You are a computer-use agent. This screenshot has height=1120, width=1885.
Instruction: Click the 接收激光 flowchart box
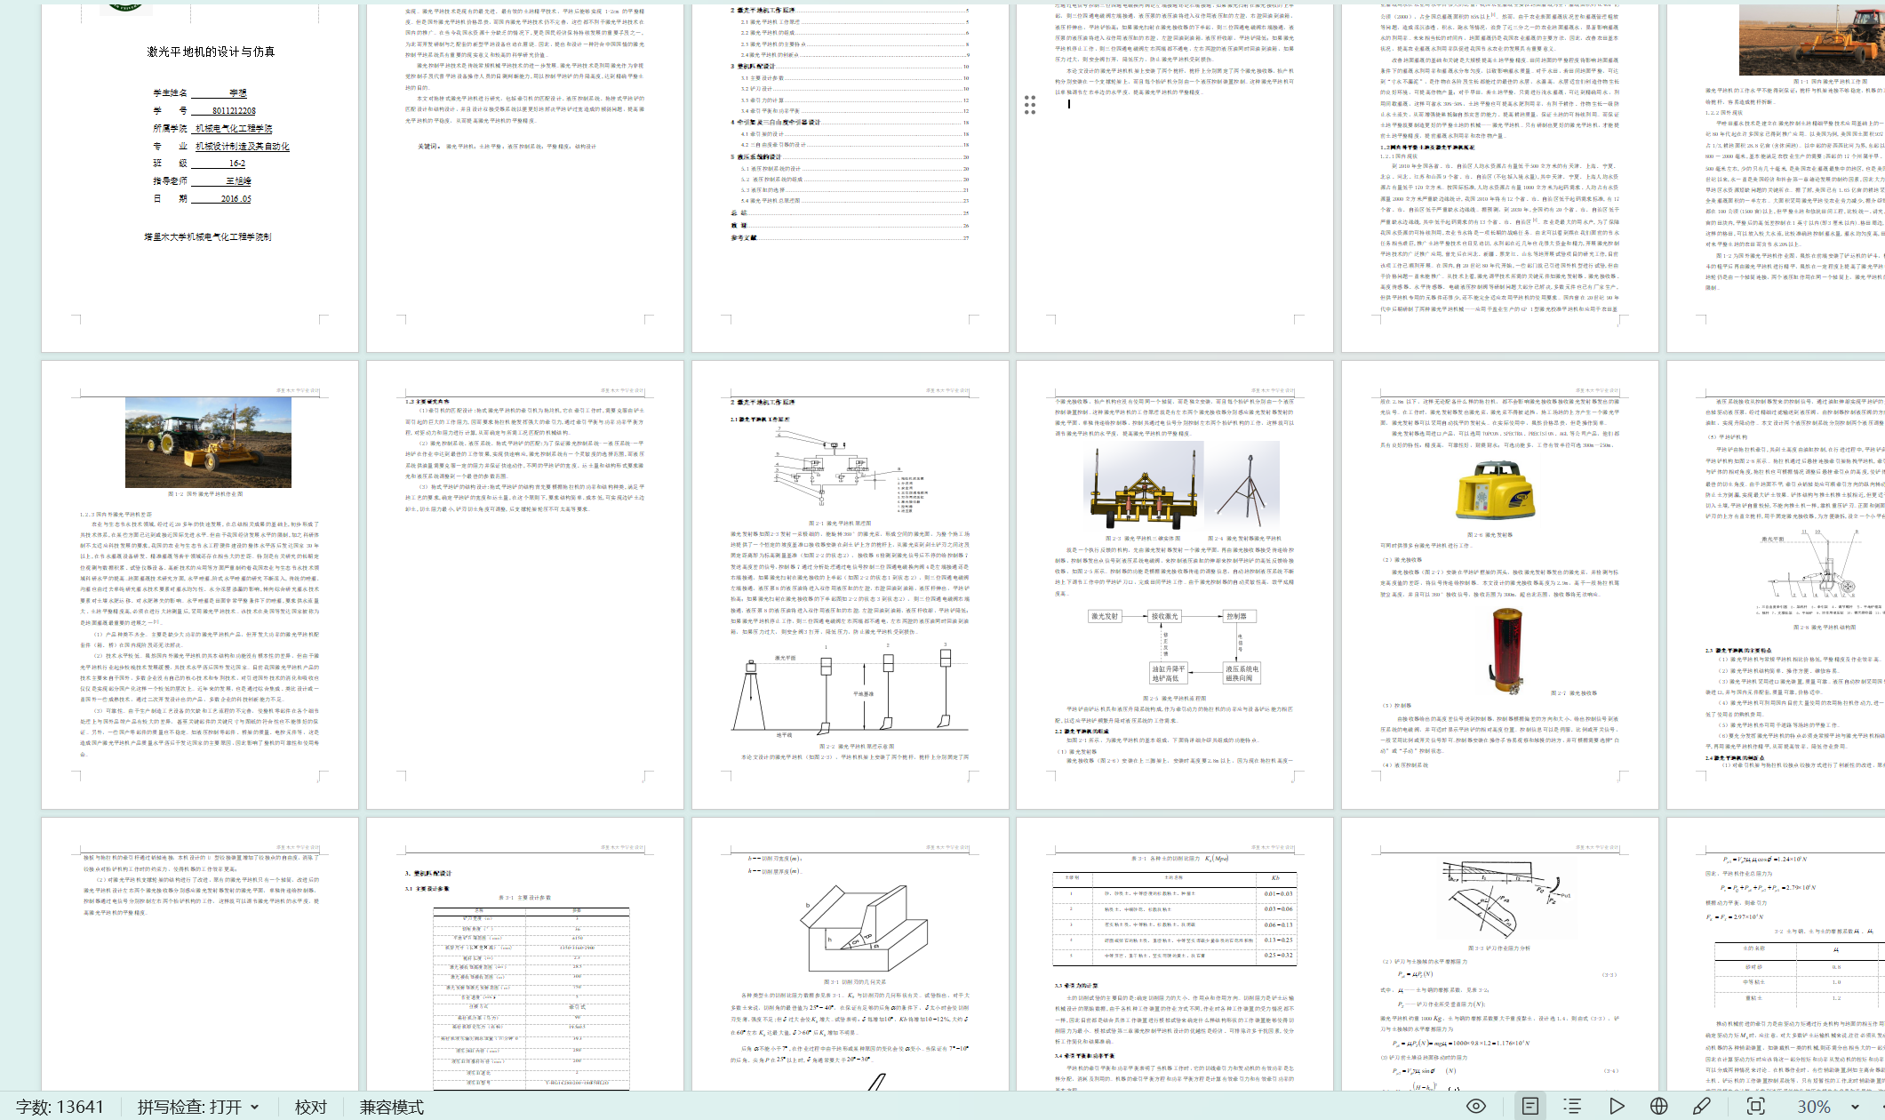[1164, 616]
